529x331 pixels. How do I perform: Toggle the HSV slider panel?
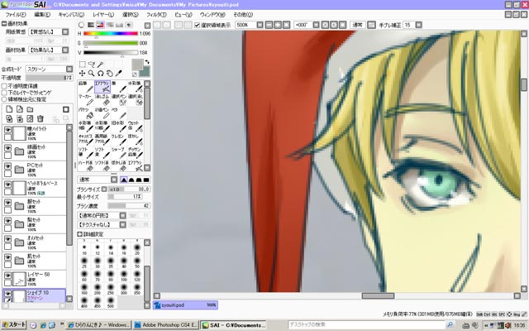point(100,25)
